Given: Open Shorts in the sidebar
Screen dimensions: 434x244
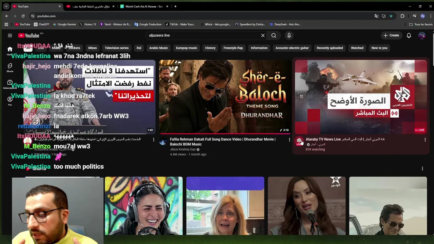Looking at the screenshot, I should 10,67.
